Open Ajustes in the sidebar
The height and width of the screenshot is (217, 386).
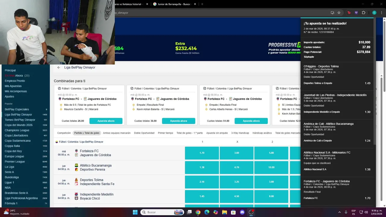click(x=9, y=96)
